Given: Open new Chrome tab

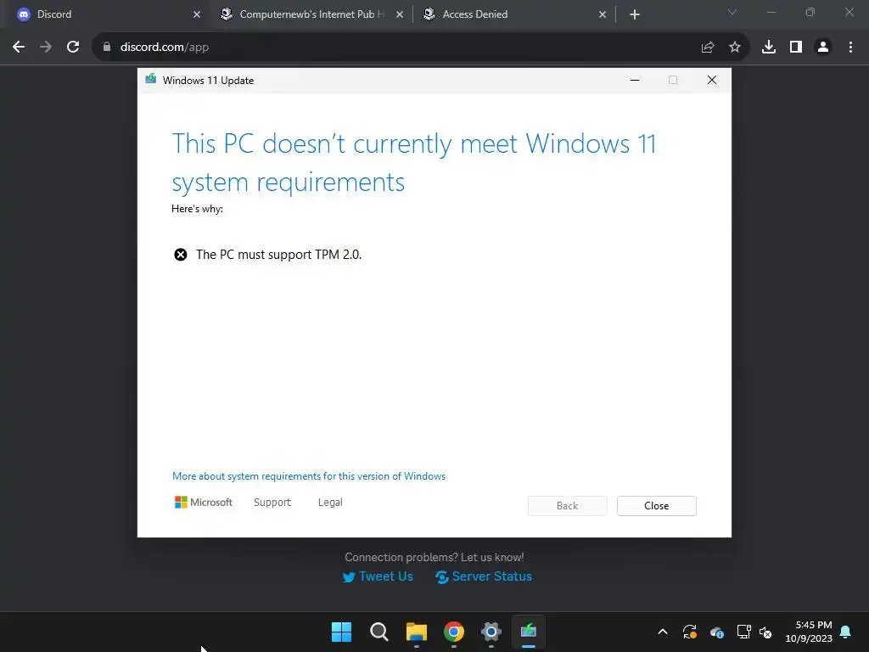Looking at the screenshot, I should pyautogui.click(x=635, y=14).
